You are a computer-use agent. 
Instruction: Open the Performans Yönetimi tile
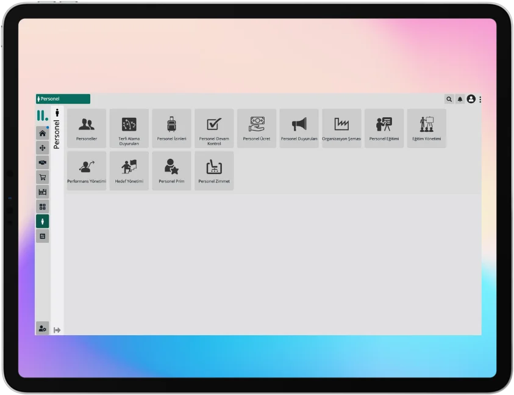point(87,171)
